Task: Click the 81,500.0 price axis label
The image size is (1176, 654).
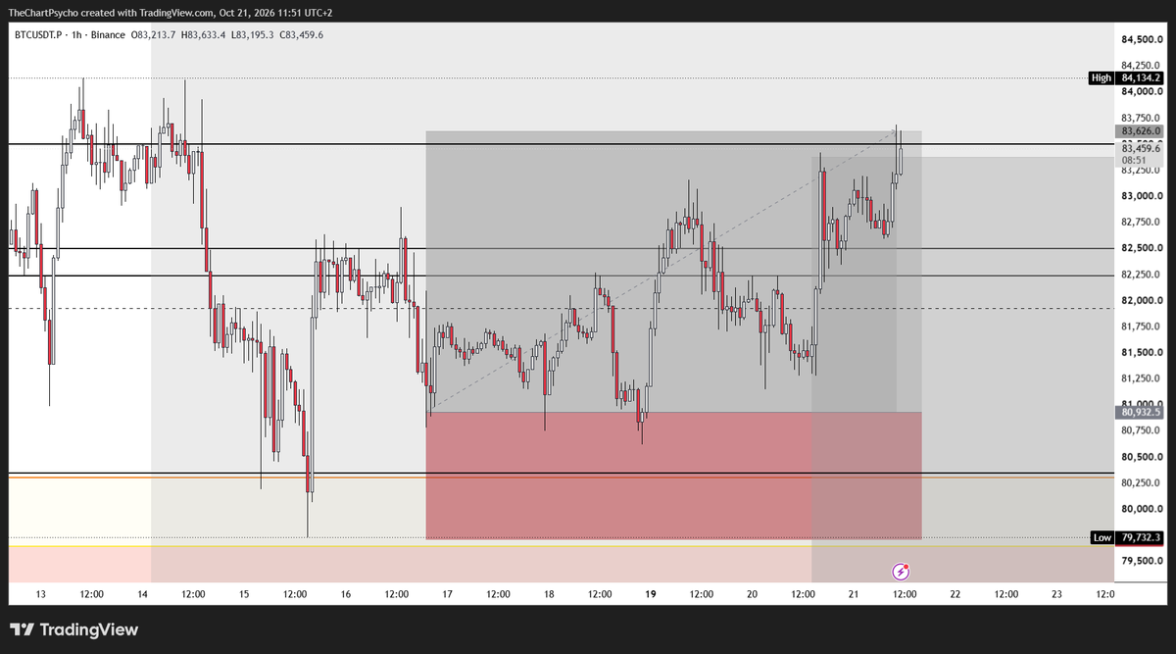Action: point(1142,352)
